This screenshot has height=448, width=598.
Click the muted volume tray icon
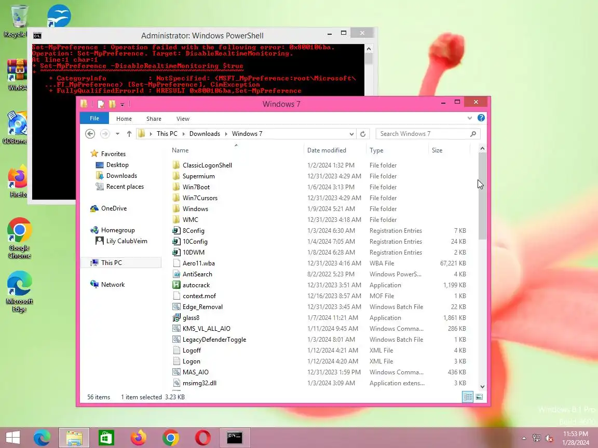pos(549,439)
